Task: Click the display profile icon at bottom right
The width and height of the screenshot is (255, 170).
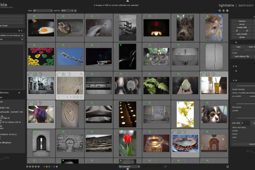Action: coord(228,167)
